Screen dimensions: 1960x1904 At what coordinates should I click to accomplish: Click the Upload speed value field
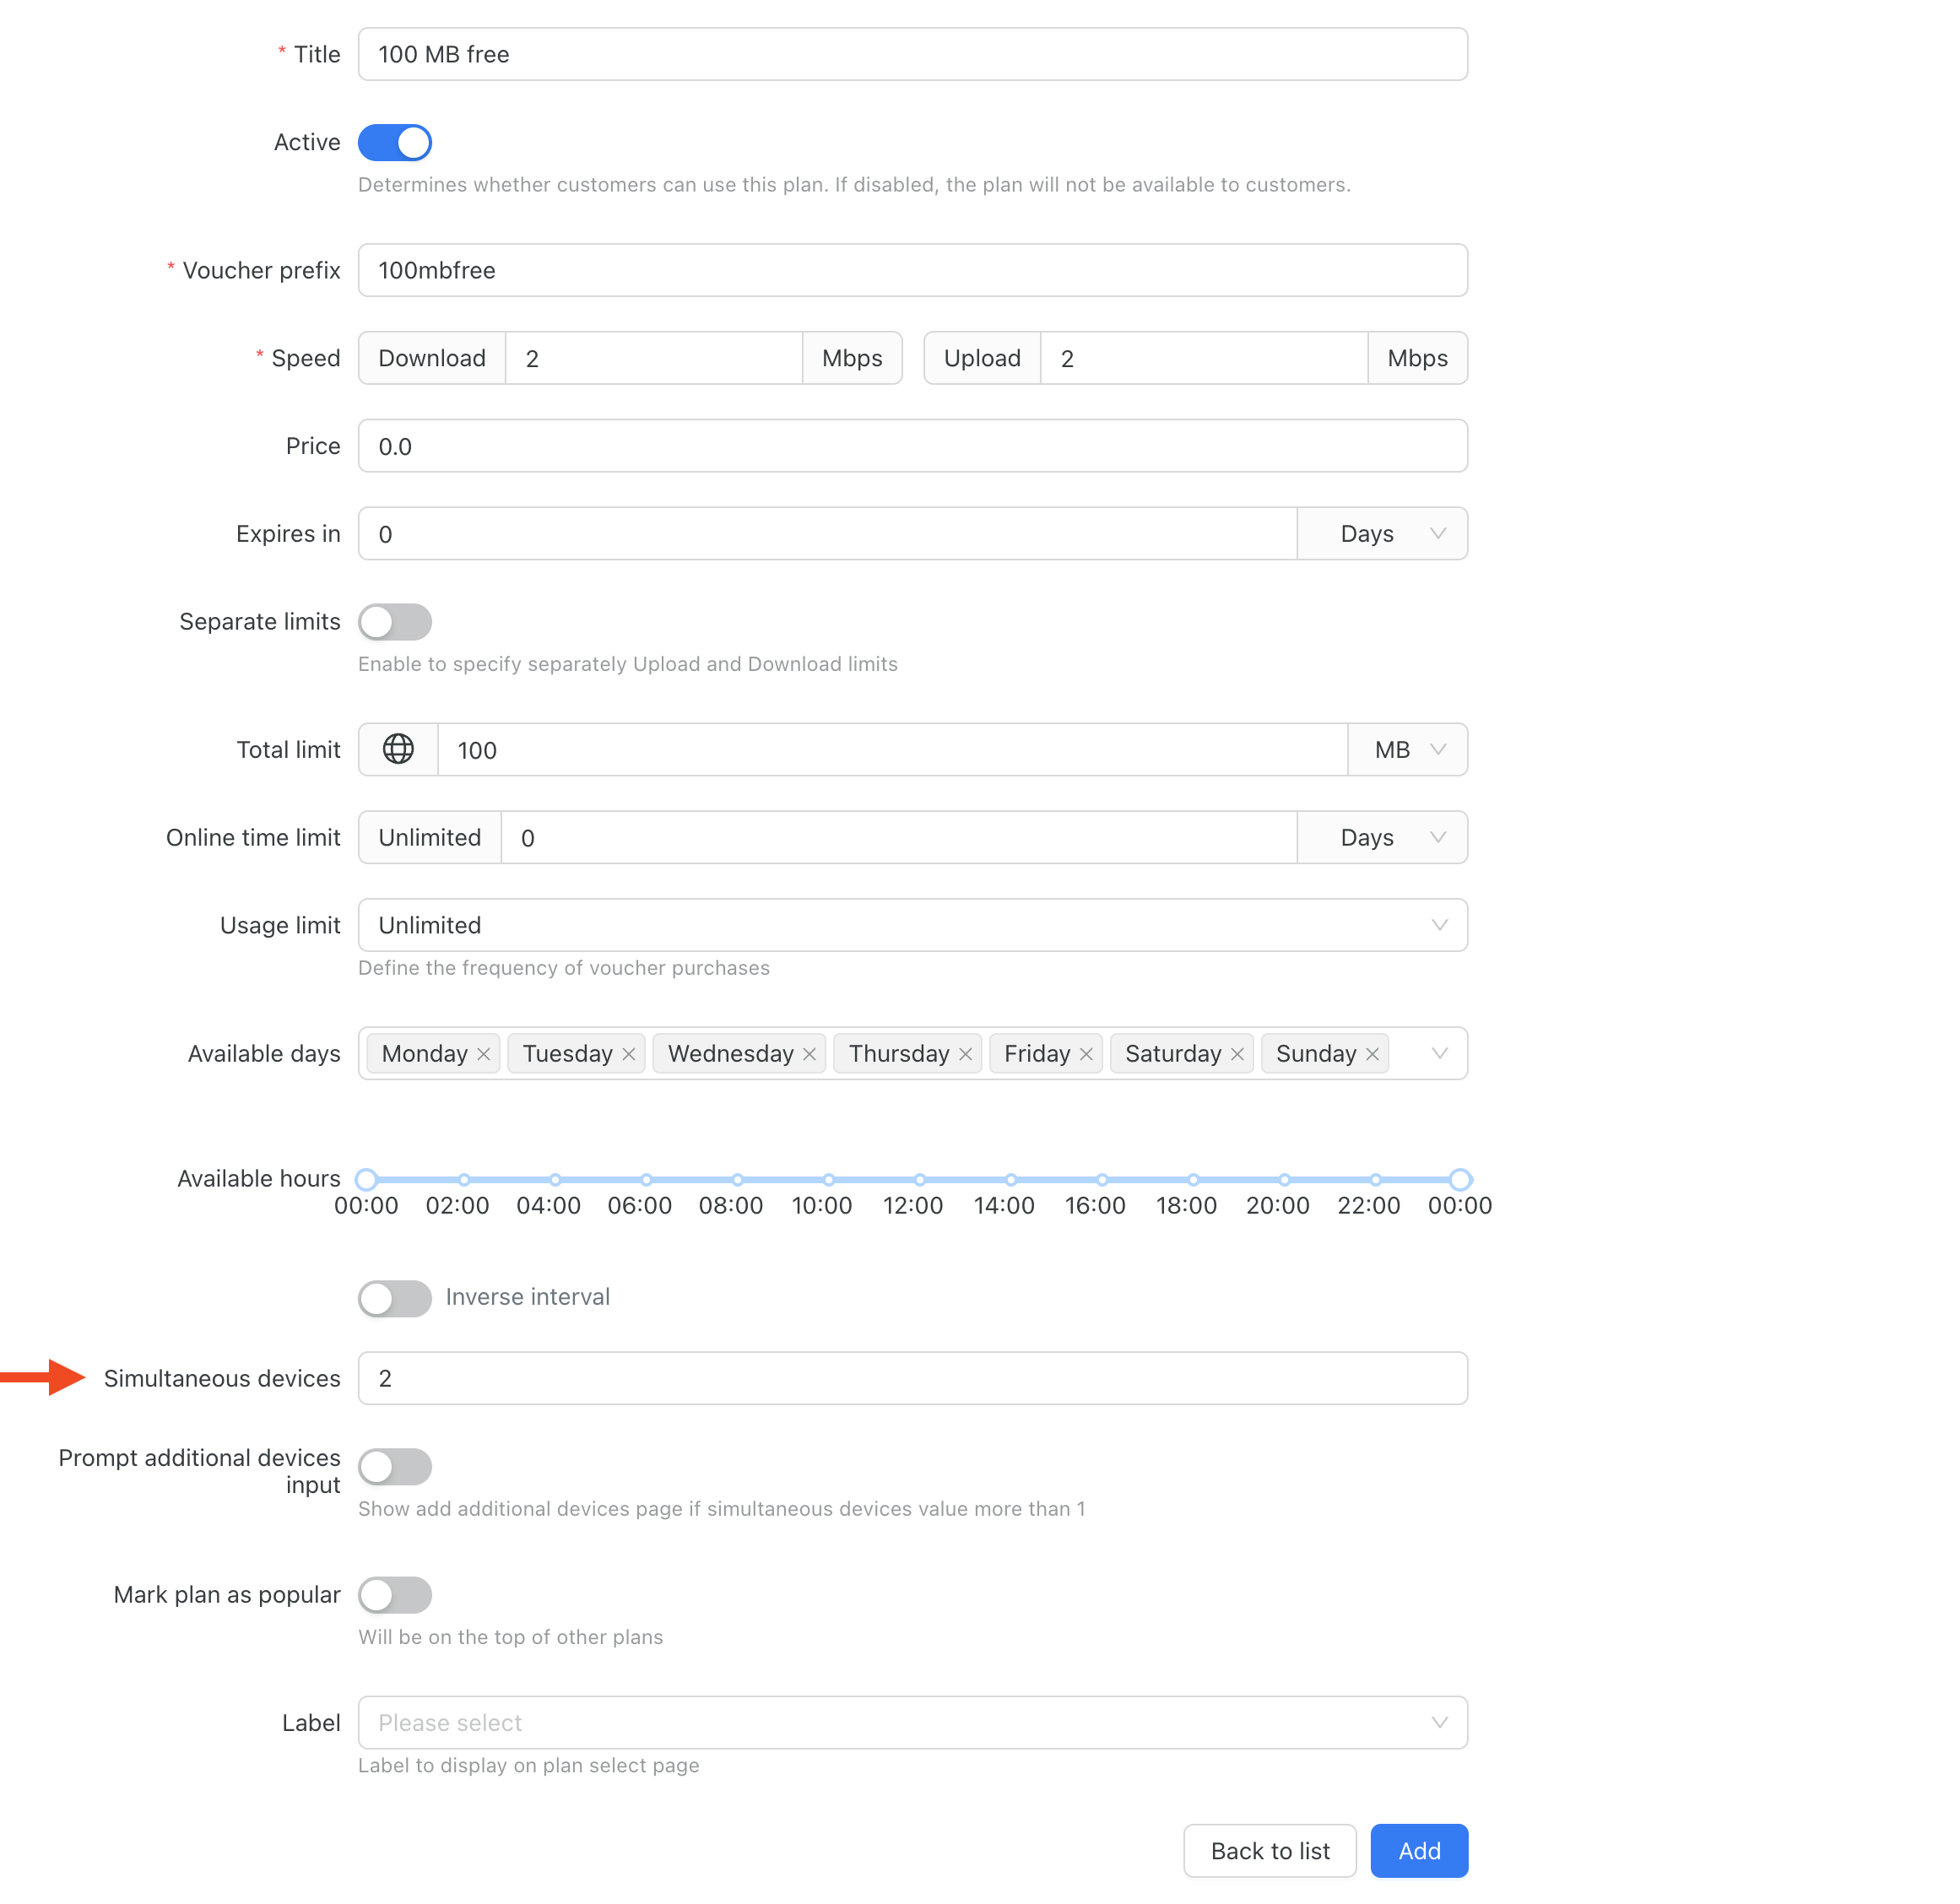pos(1204,358)
